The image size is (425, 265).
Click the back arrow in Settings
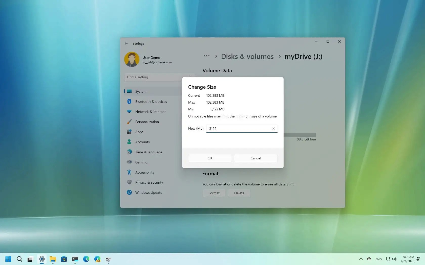126,43
